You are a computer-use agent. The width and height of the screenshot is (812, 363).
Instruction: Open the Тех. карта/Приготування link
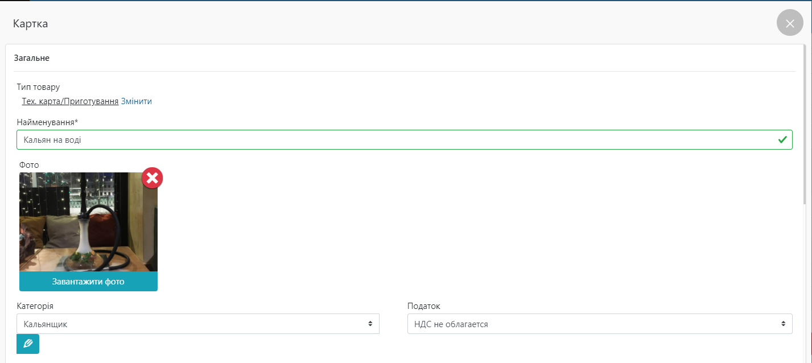coord(70,101)
